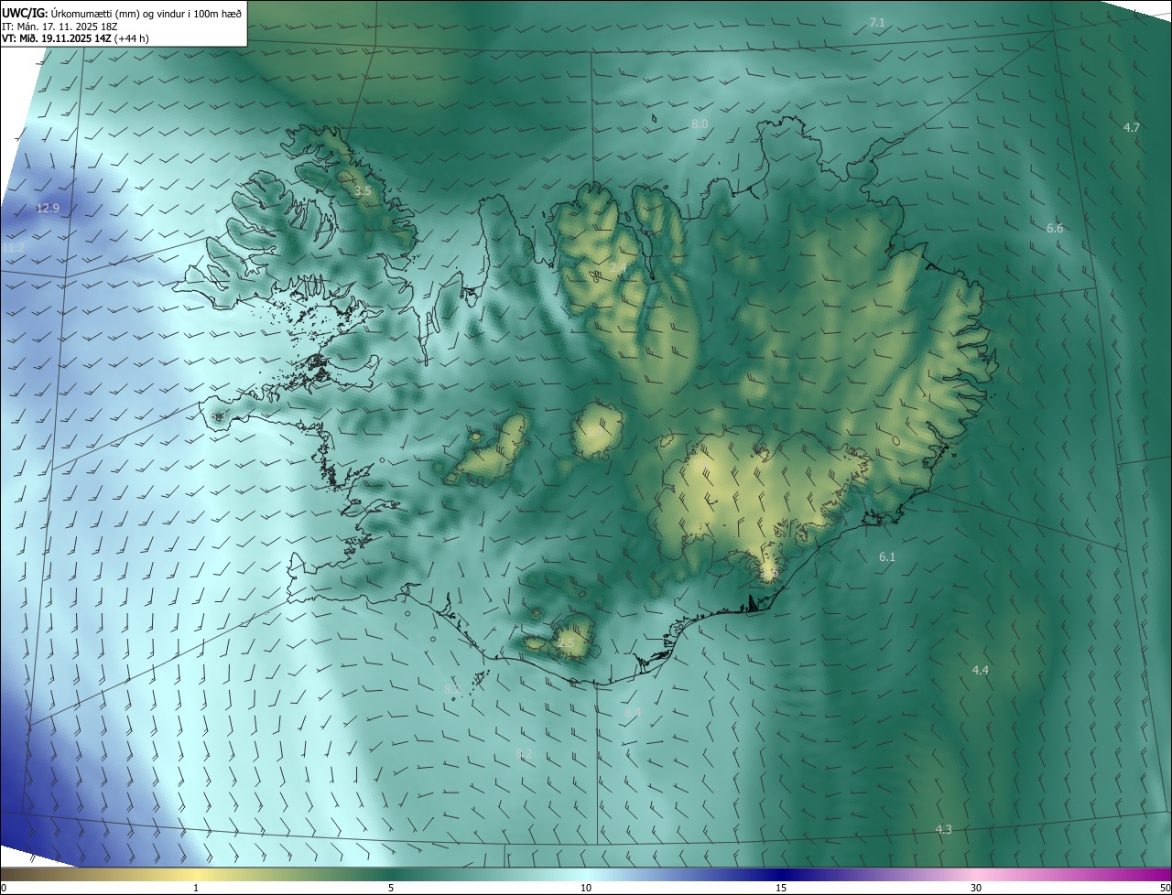Click the 2.4 value label in north Iceland

pos(619,268)
